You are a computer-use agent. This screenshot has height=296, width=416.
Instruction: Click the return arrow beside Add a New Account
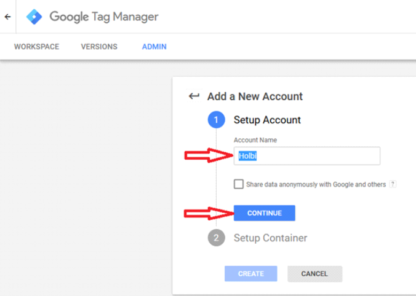point(194,96)
